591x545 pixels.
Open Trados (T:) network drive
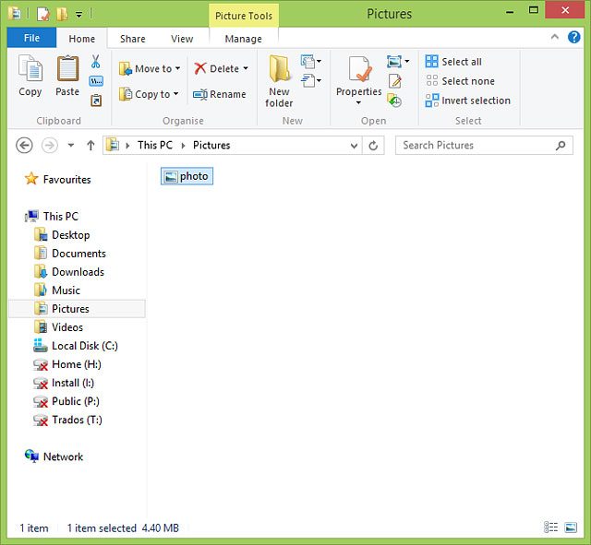click(x=67, y=420)
